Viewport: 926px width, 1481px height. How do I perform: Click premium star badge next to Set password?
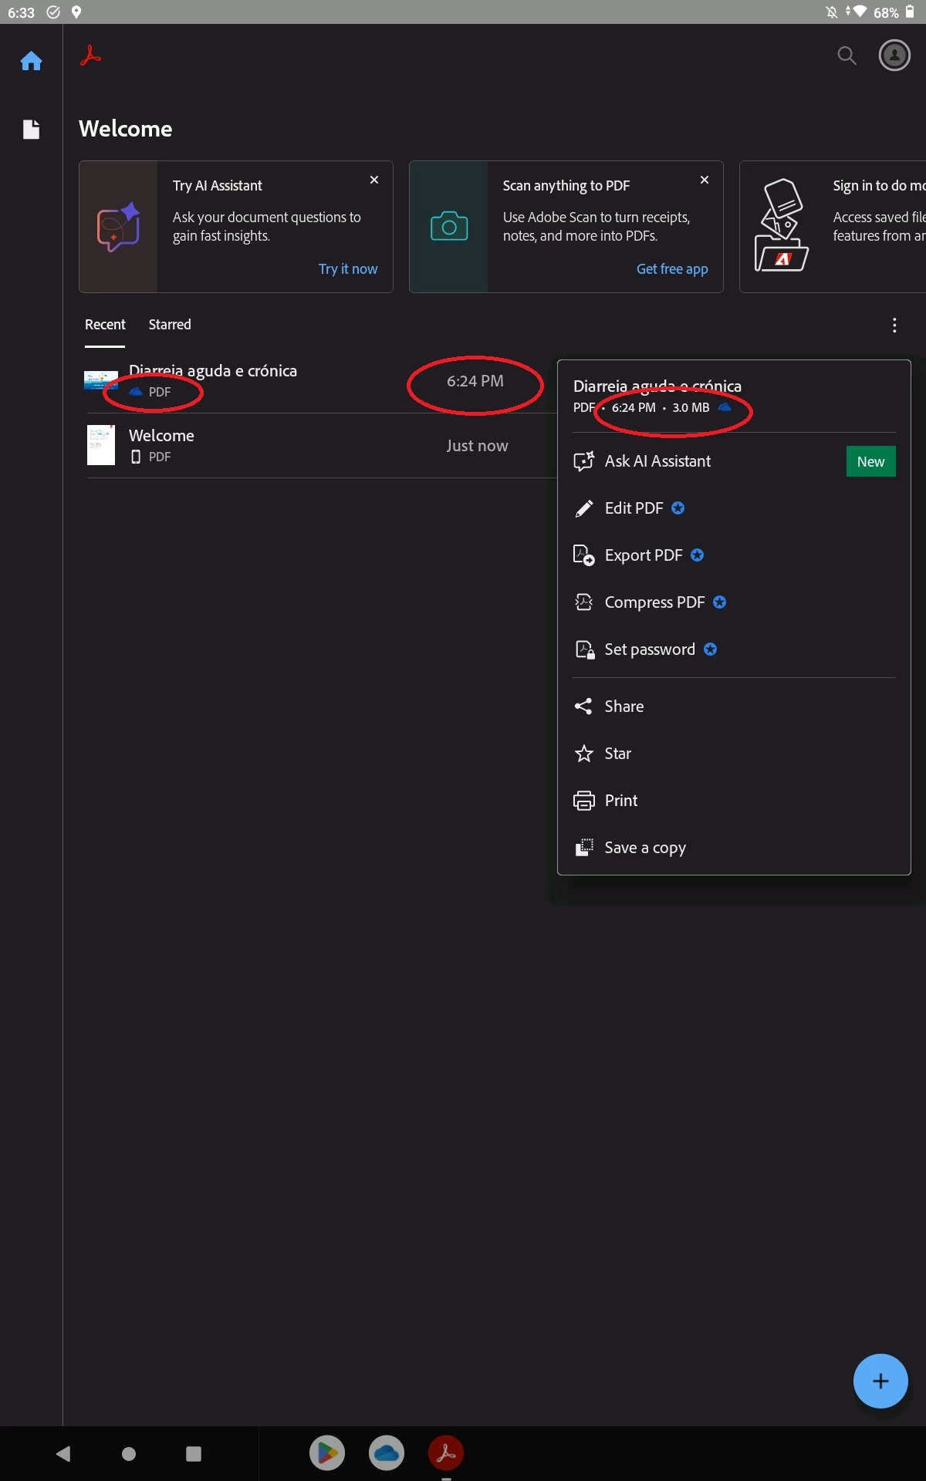(710, 649)
